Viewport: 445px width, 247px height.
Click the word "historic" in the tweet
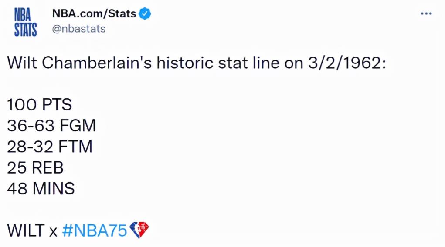(x=178, y=63)
